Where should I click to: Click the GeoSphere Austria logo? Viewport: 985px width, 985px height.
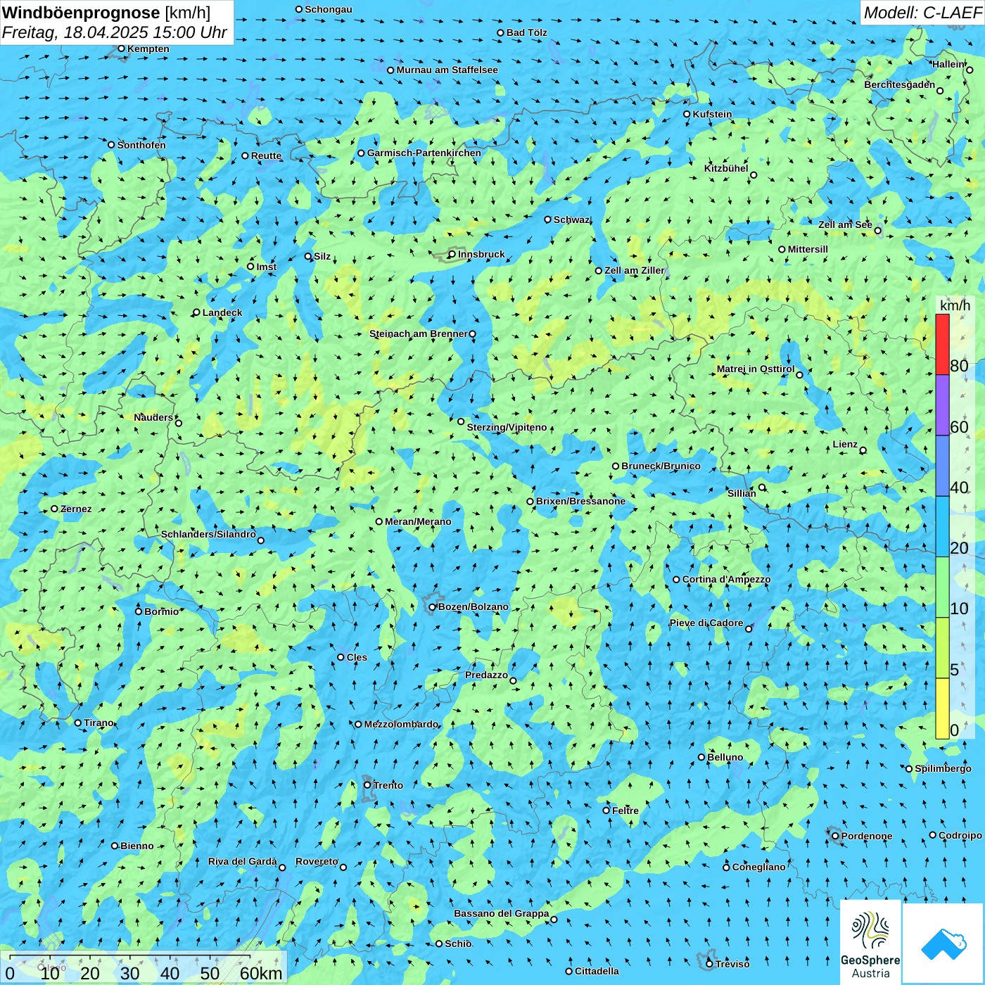coord(870,942)
